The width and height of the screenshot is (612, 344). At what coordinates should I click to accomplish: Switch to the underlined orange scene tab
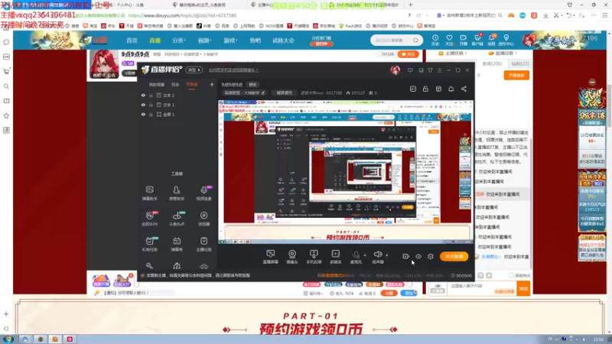coord(192,85)
